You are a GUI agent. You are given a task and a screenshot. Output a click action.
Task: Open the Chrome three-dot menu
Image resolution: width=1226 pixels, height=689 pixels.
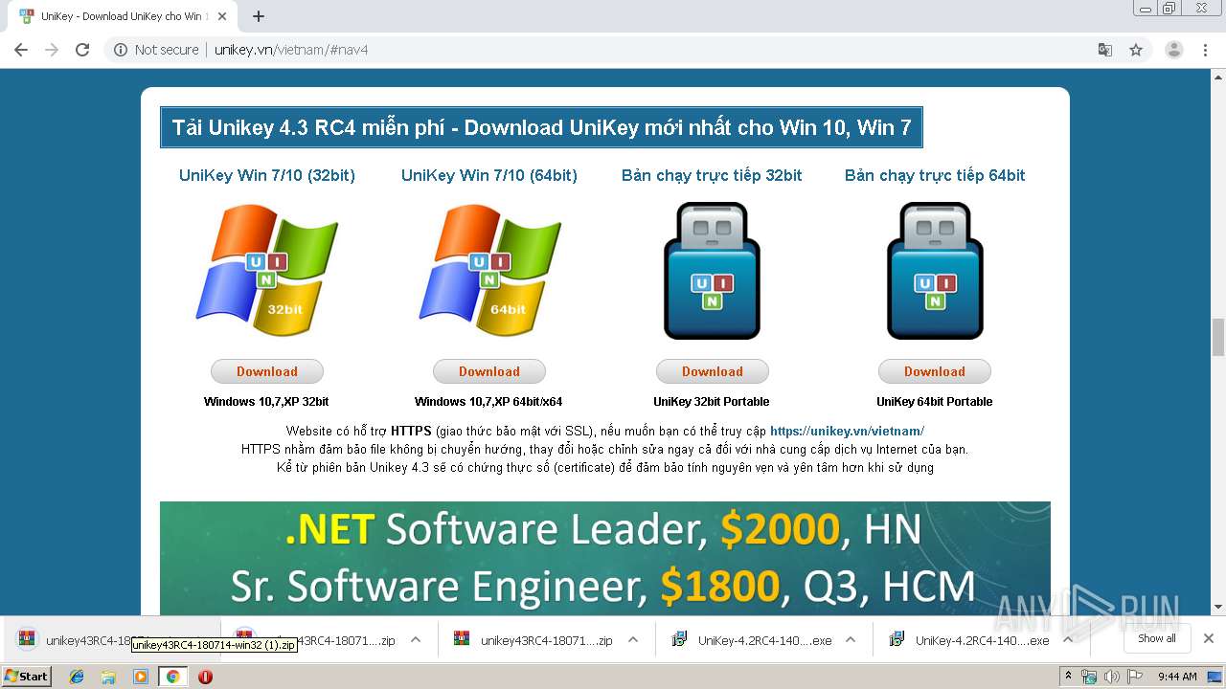(x=1206, y=50)
